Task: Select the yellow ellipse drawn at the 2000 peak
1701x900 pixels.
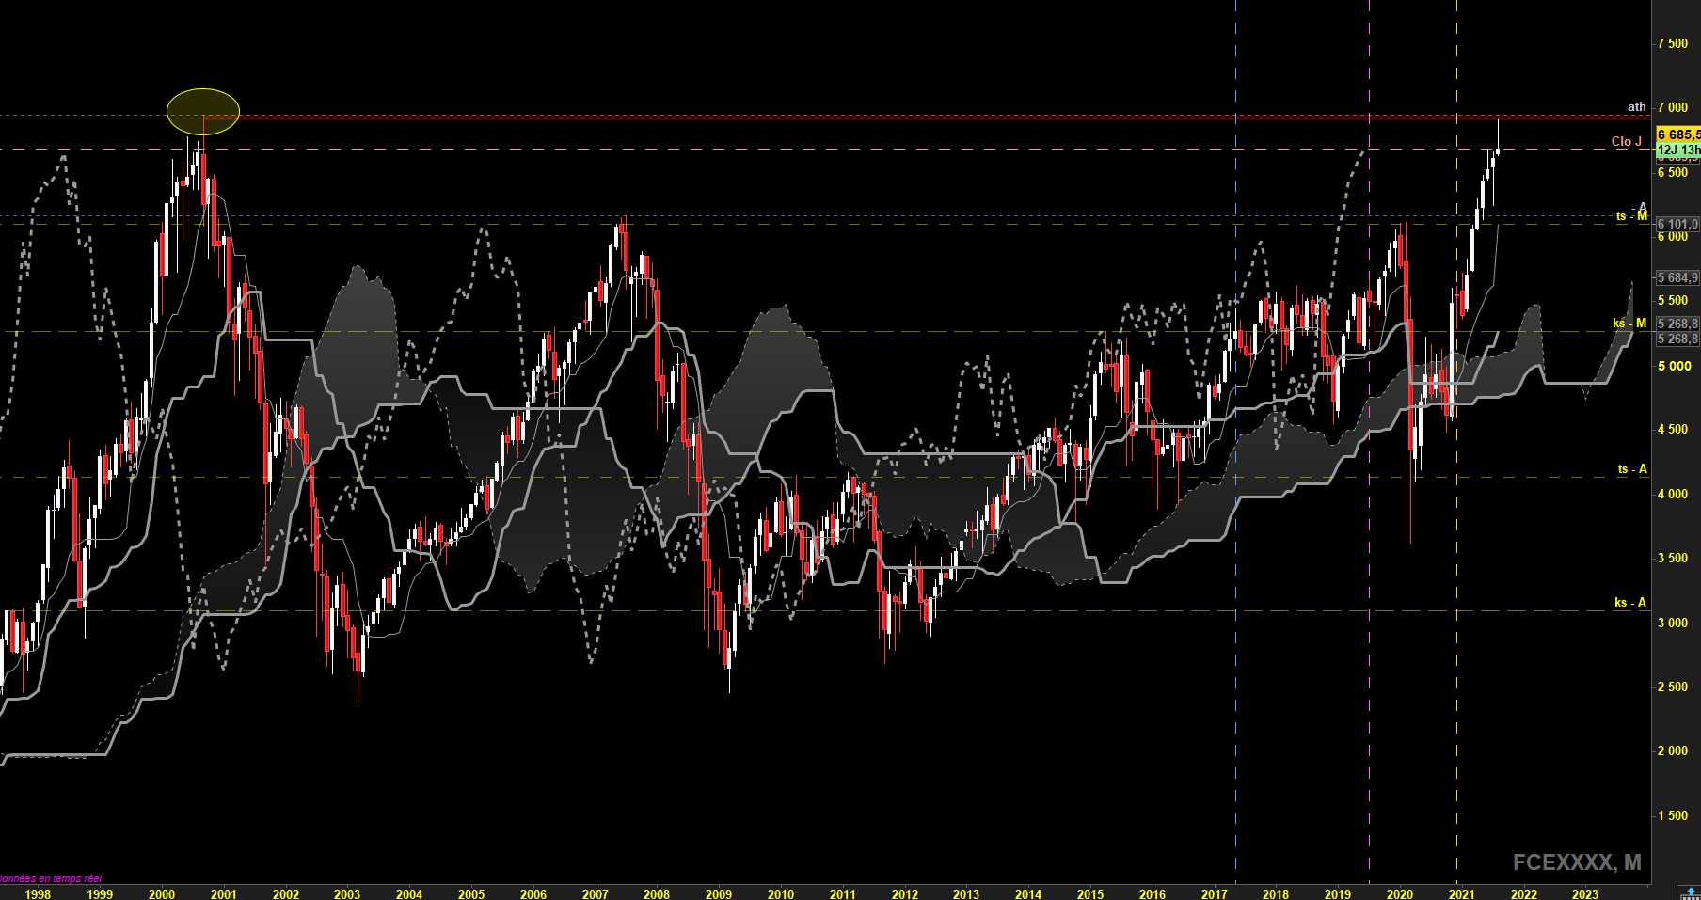Action: [x=203, y=112]
